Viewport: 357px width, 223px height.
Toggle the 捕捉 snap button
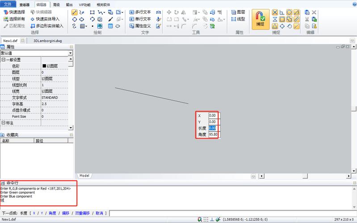(x=260, y=19)
